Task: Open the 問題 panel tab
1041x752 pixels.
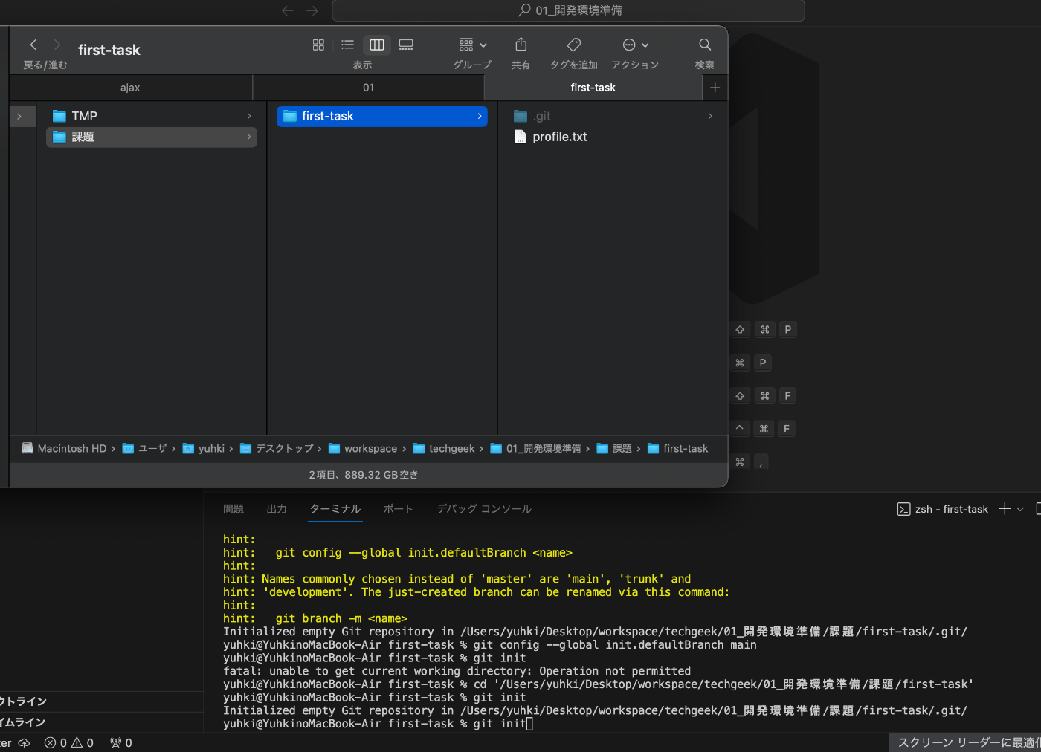Action: pos(233,509)
